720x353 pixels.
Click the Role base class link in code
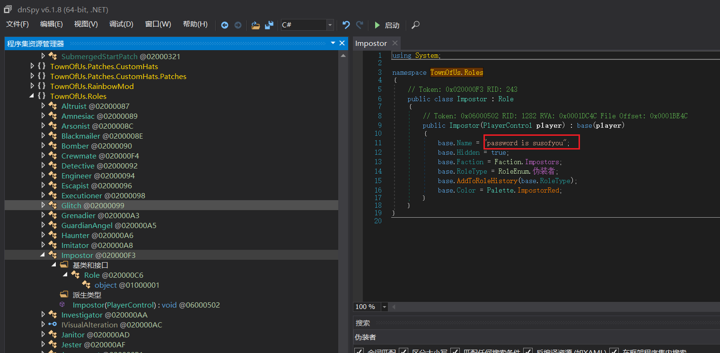pyautogui.click(x=506, y=99)
